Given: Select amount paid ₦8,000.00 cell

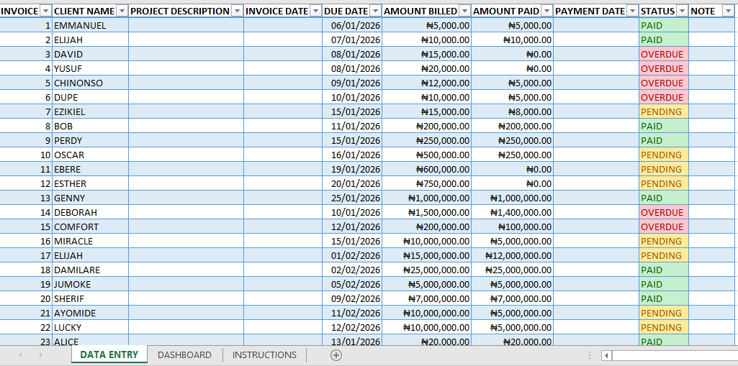Looking at the screenshot, I should pos(512,112).
